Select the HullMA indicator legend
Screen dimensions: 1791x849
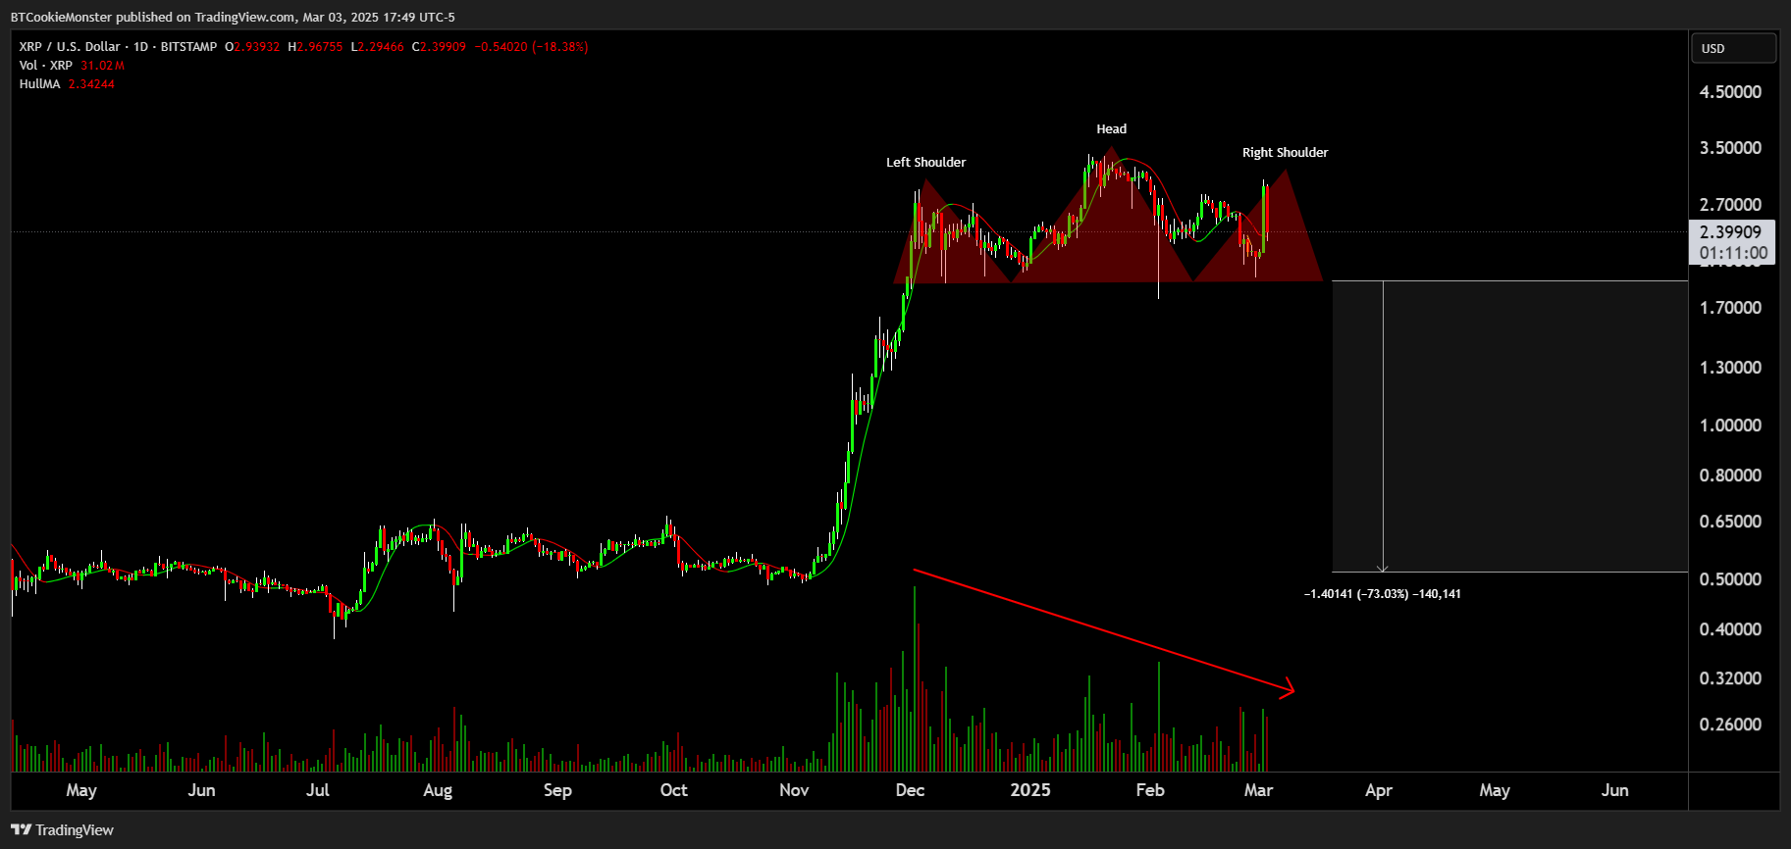(x=39, y=83)
